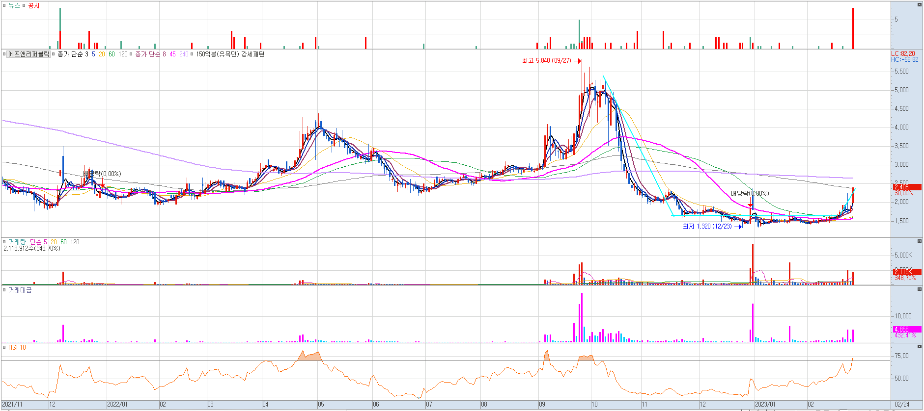Image resolution: width=924 pixels, height=411 pixels.
Task: Click the red 공시 legend label
Action: (34, 5)
